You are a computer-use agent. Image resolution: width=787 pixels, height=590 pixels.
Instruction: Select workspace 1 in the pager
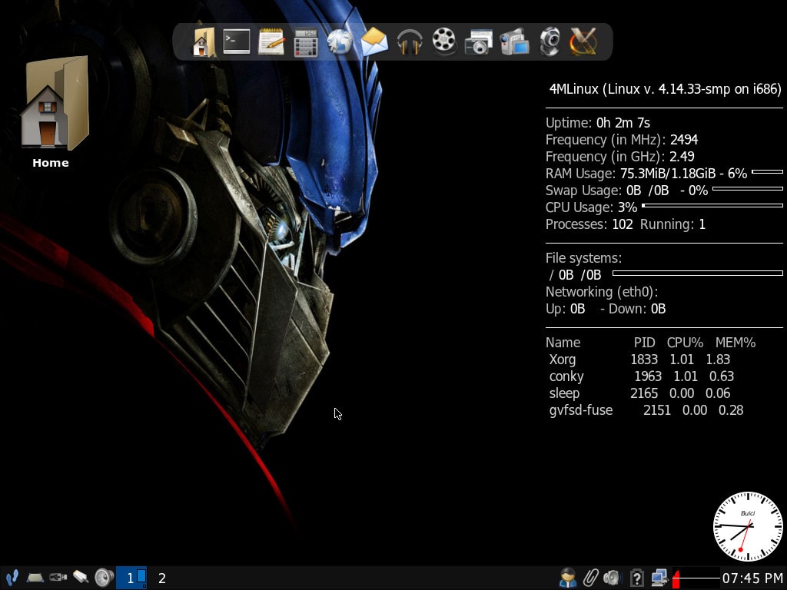131,578
